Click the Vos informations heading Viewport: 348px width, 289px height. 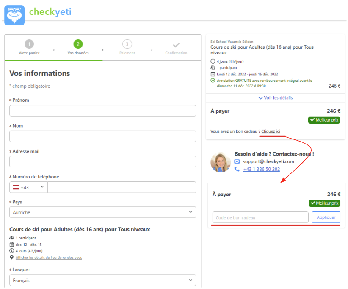(x=40, y=73)
